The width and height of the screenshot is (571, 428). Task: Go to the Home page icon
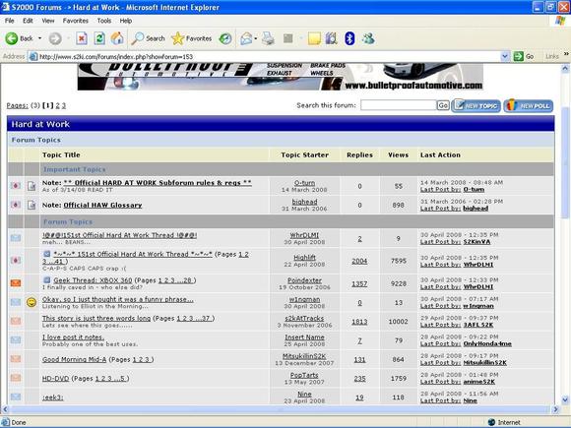117,38
